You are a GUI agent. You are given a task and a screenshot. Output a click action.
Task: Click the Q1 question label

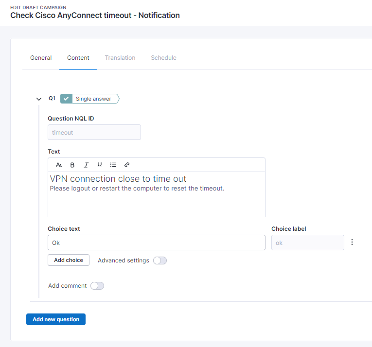pos(52,99)
